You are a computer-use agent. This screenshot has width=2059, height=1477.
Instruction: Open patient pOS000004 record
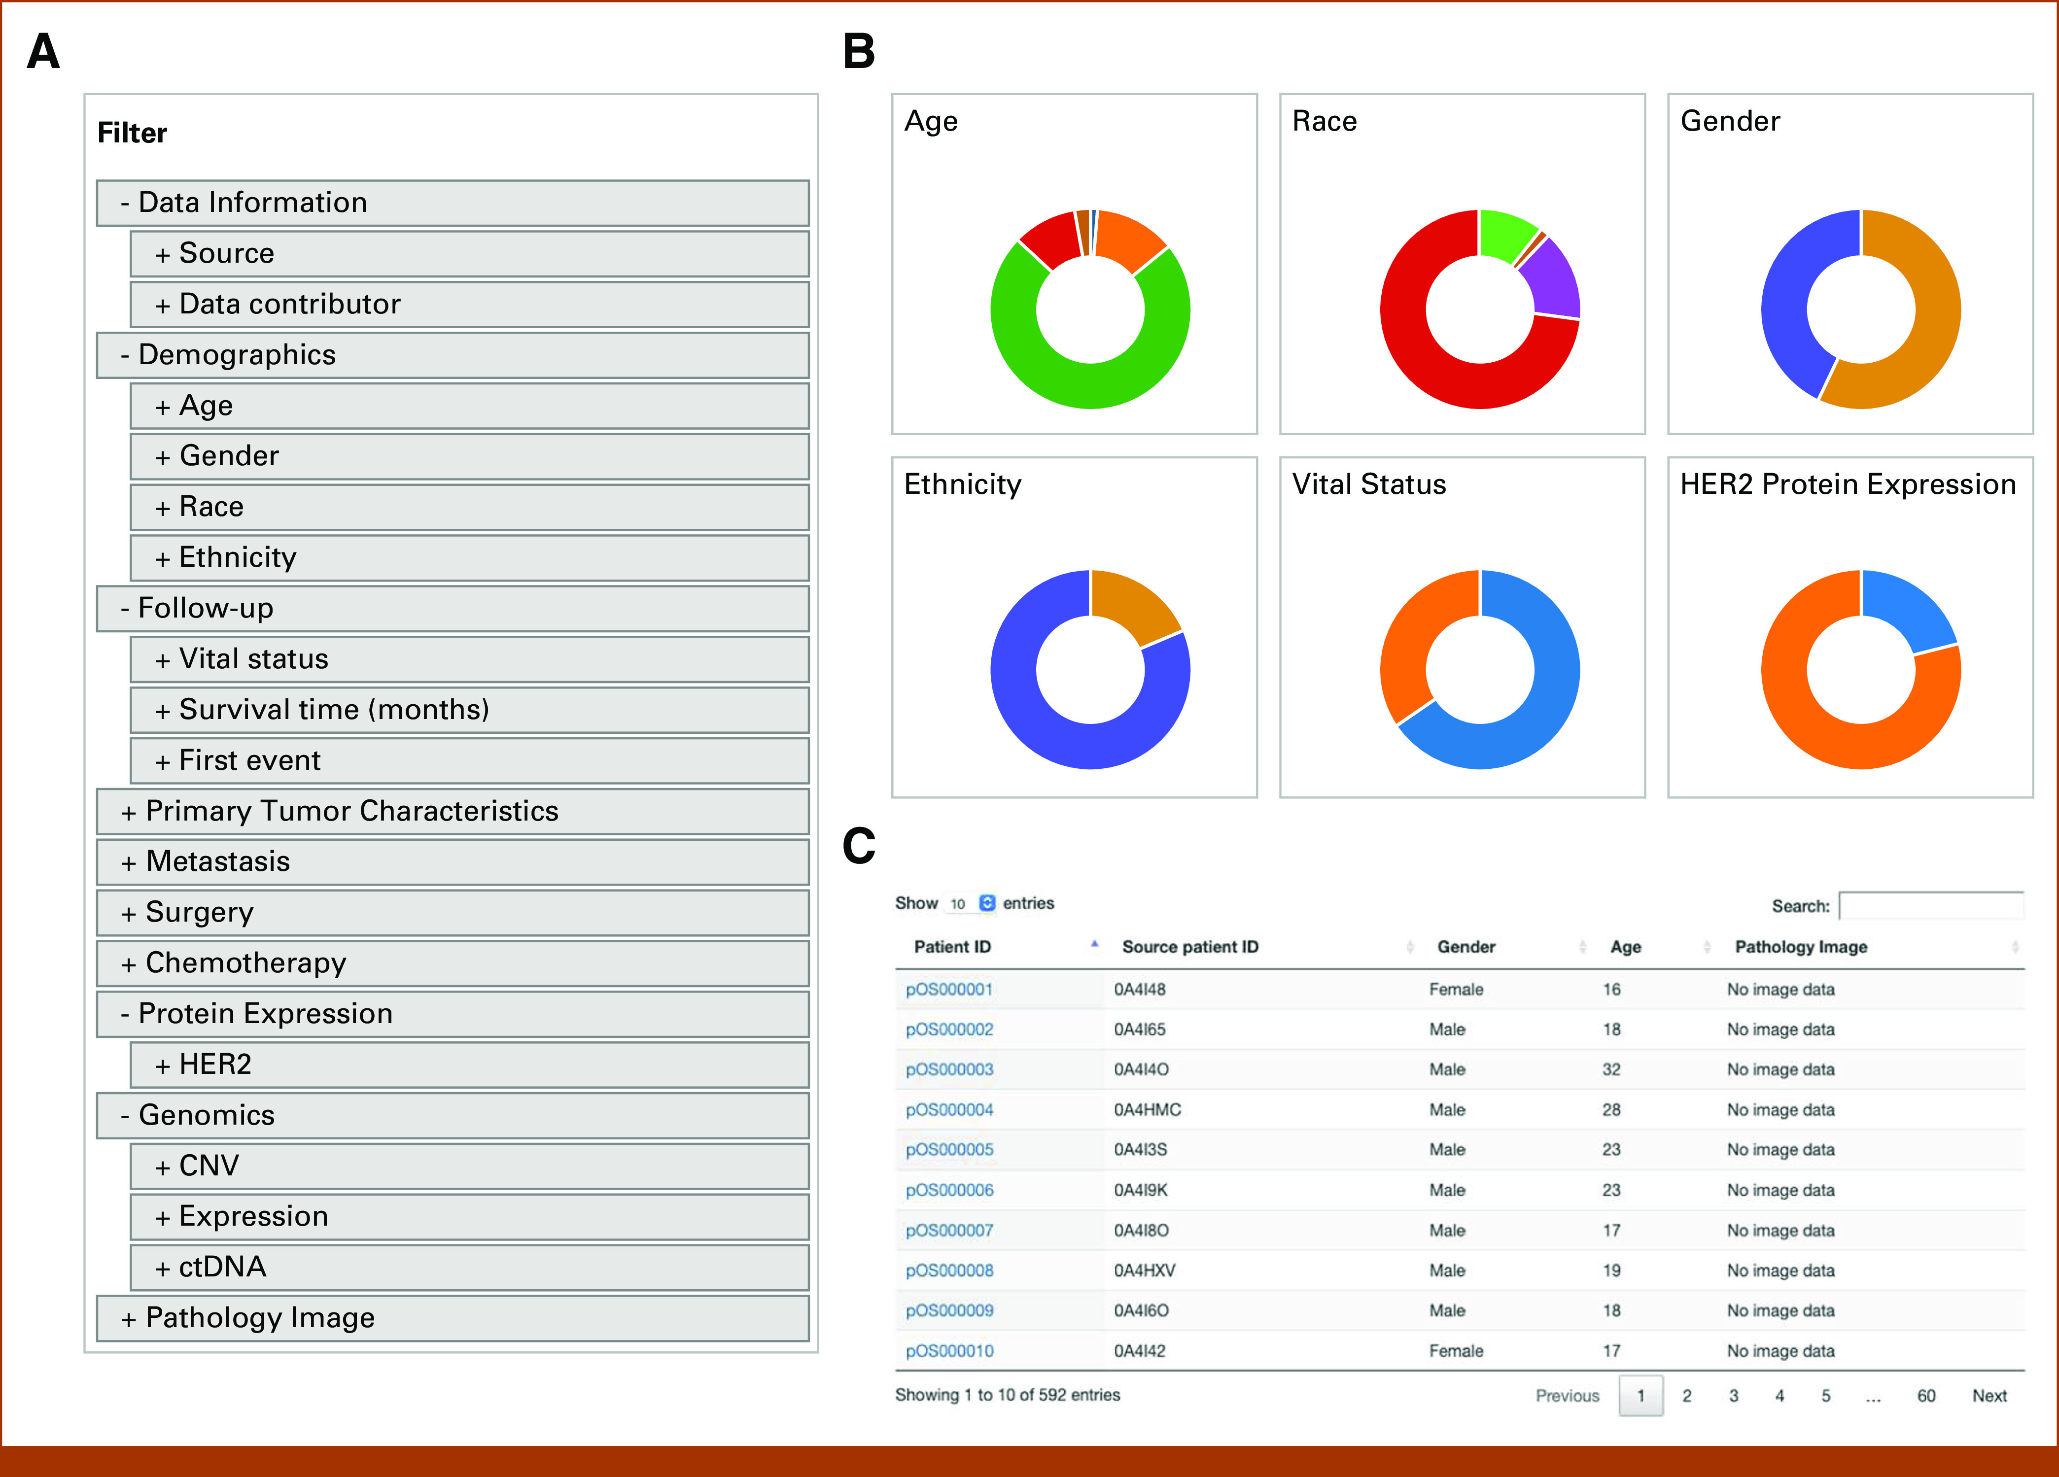pos(949,1109)
